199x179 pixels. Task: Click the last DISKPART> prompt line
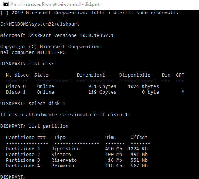coord(13,177)
